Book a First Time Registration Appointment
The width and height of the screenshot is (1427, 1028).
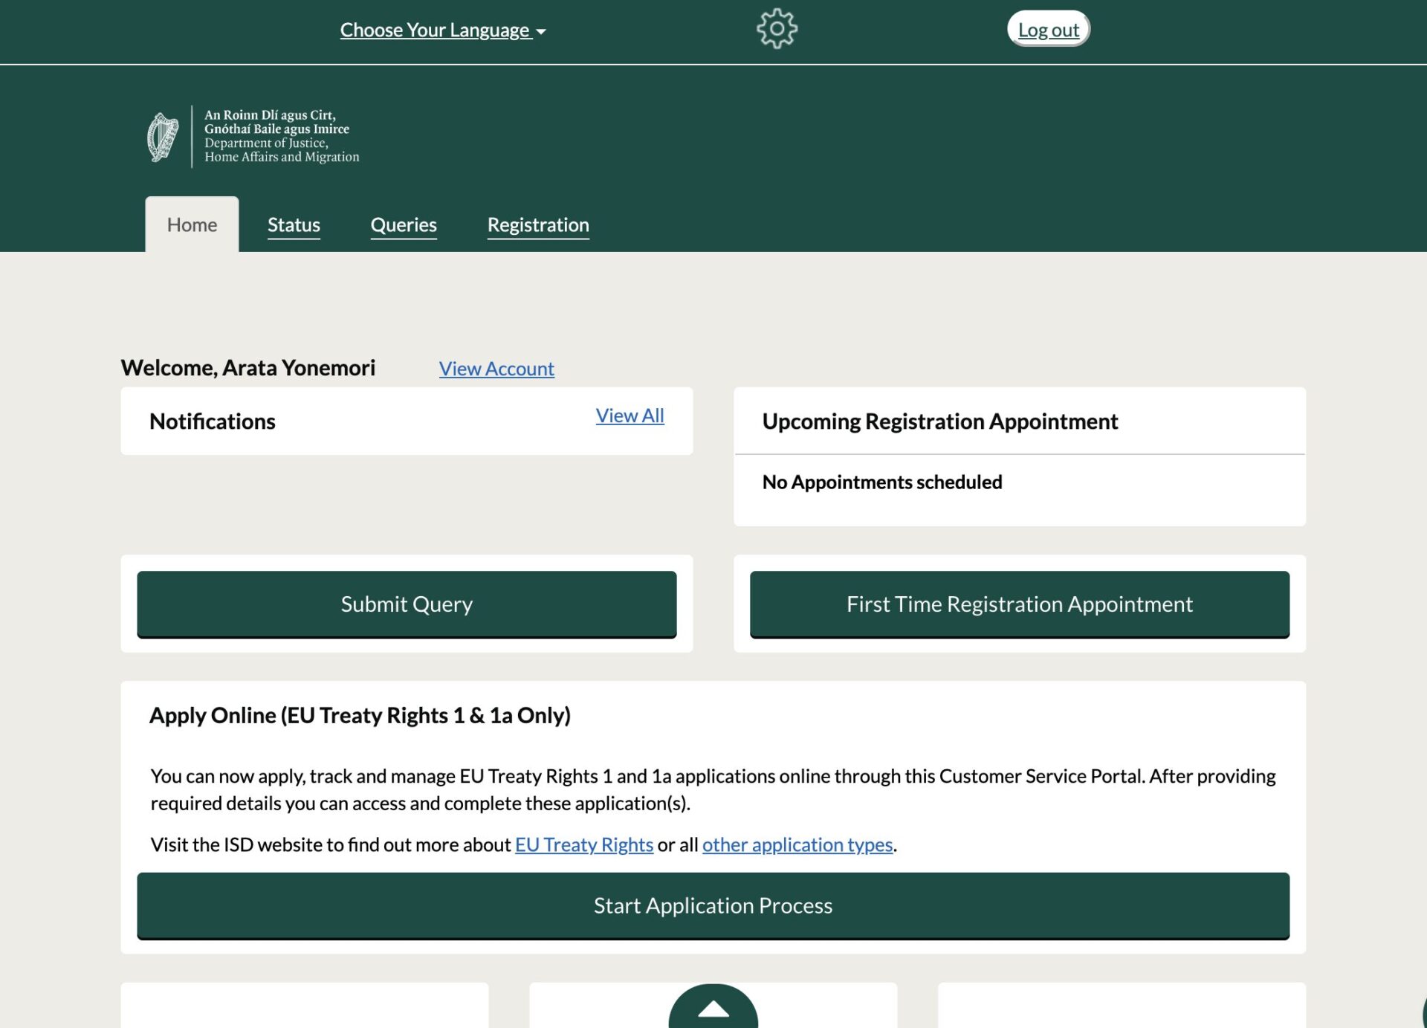(x=1019, y=604)
